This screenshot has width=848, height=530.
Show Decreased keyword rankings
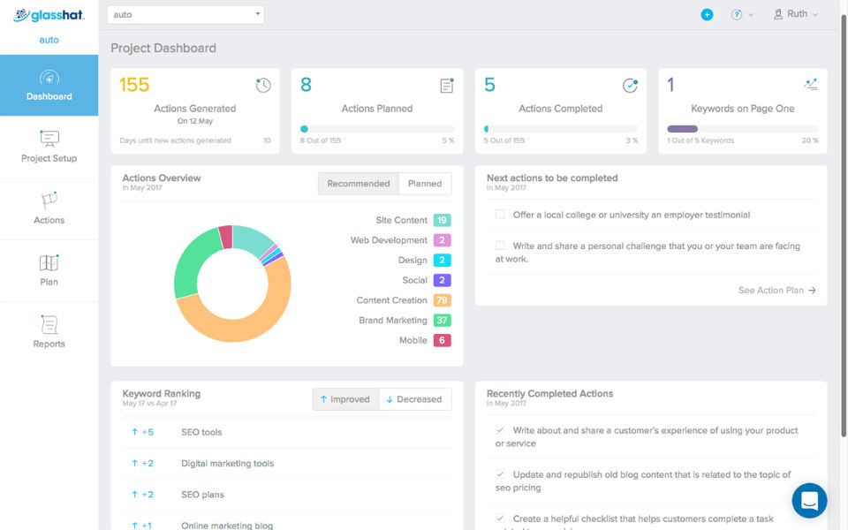click(x=414, y=399)
